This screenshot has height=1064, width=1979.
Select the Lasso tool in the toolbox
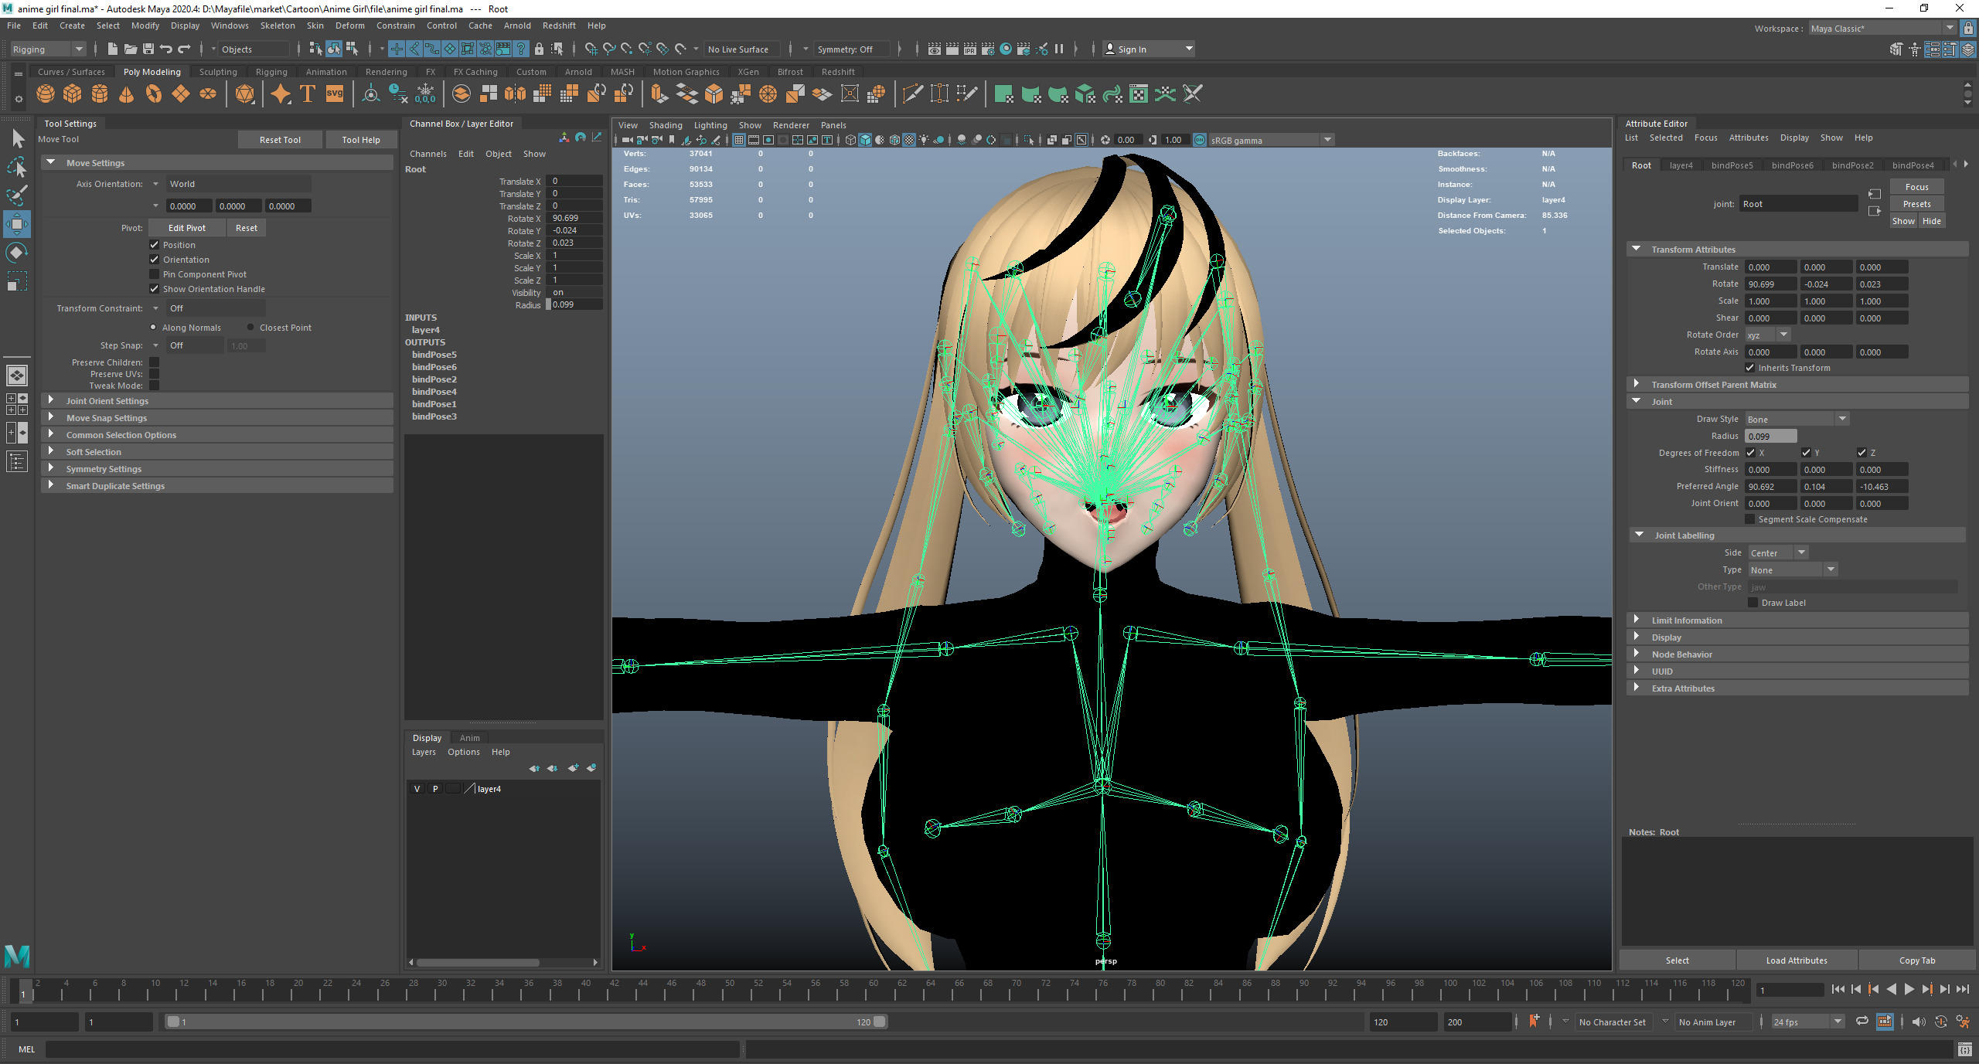[x=17, y=167]
